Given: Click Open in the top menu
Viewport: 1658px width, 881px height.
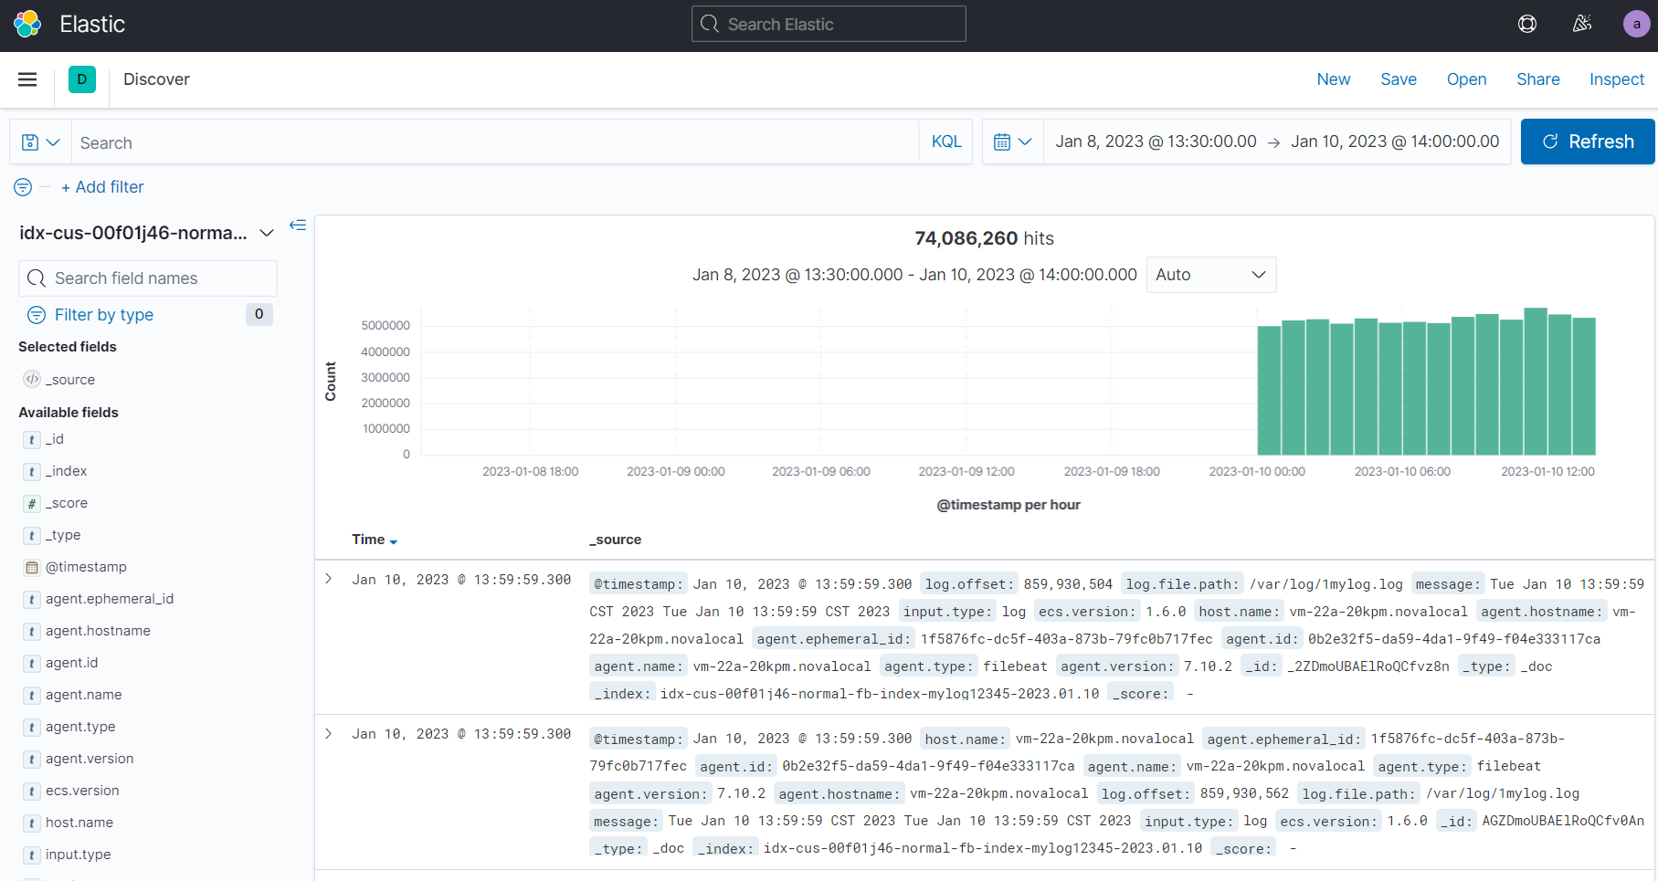Looking at the screenshot, I should point(1466,79).
